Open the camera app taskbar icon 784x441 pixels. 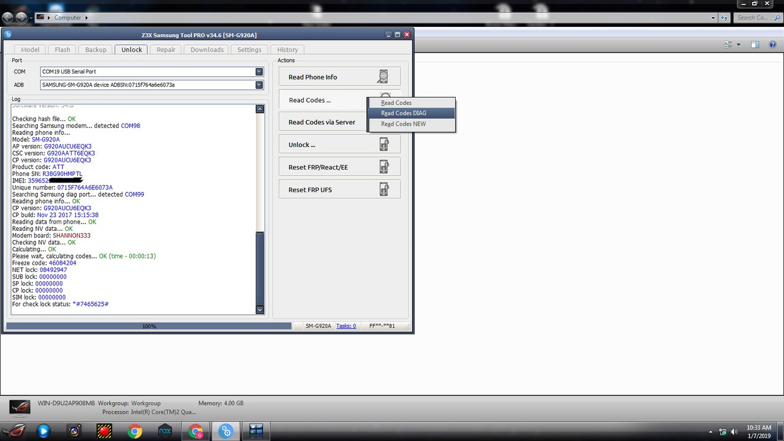pos(74,431)
